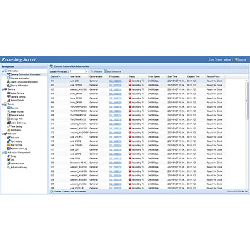The image size is (250, 250).
Task: Click the Preview magnifier toolbar icon
Action: 92,71
